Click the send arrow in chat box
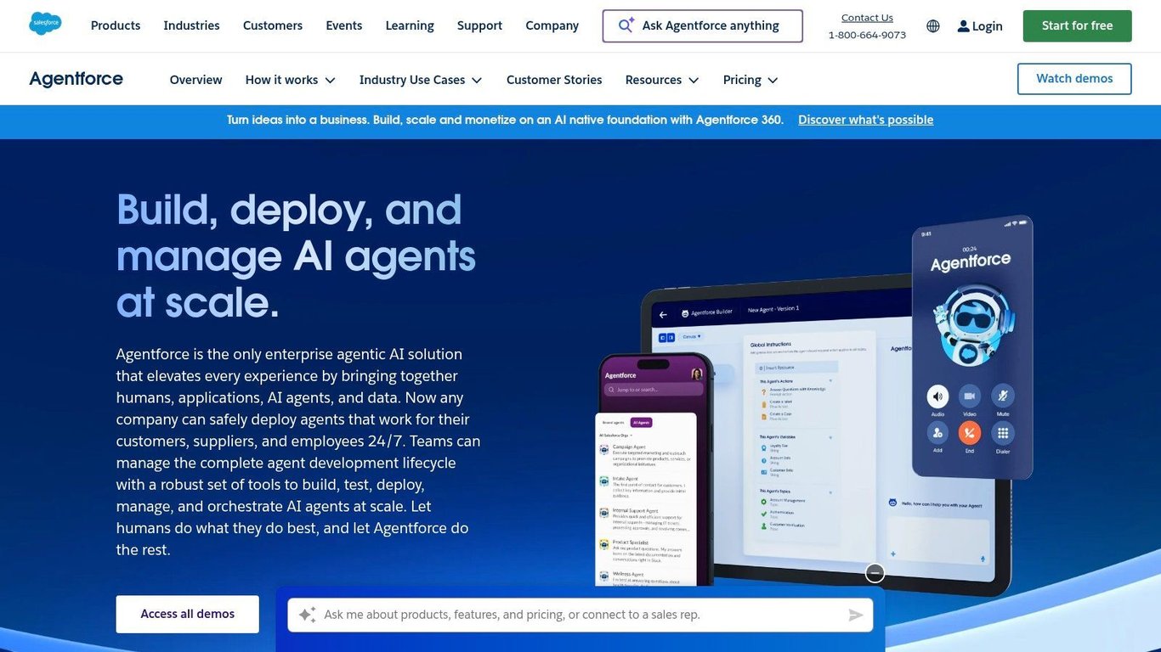The width and height of the screenshot is (1161, 652). (856, 615)
